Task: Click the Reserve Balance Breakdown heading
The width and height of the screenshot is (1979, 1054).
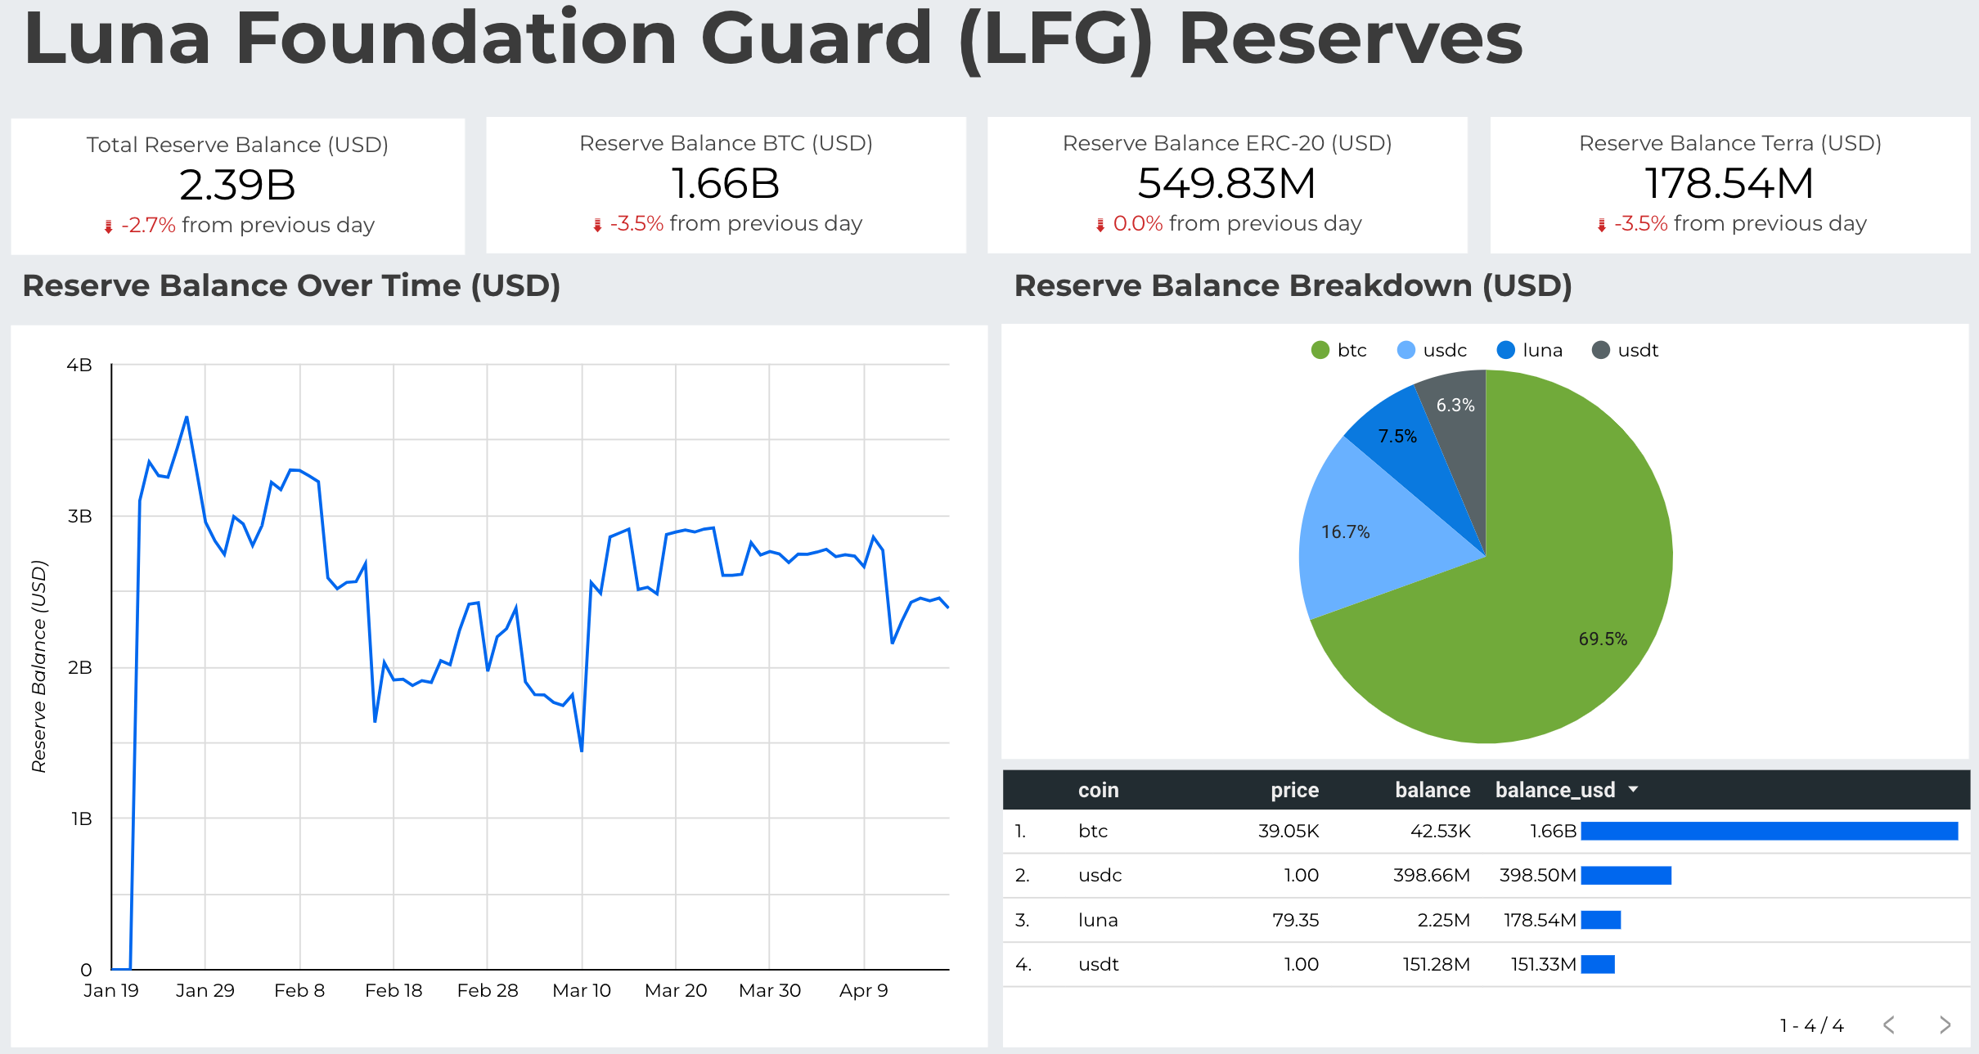Action: pos(1293,285)
